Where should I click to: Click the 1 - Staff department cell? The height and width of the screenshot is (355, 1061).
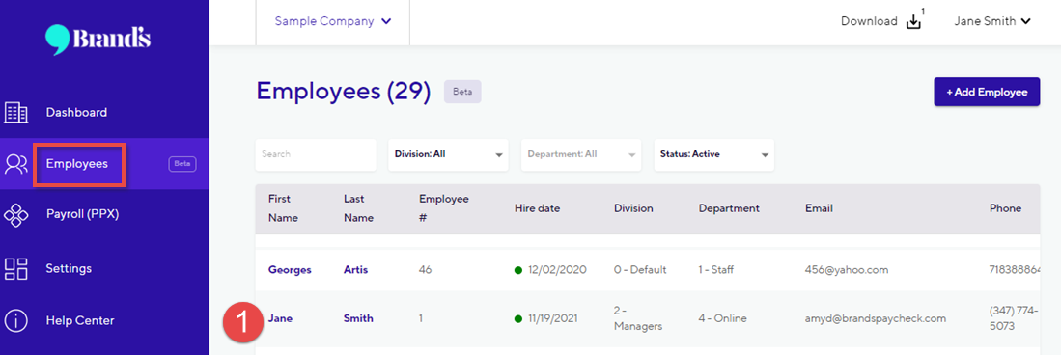pyautogui.click(x=716, y=270)
